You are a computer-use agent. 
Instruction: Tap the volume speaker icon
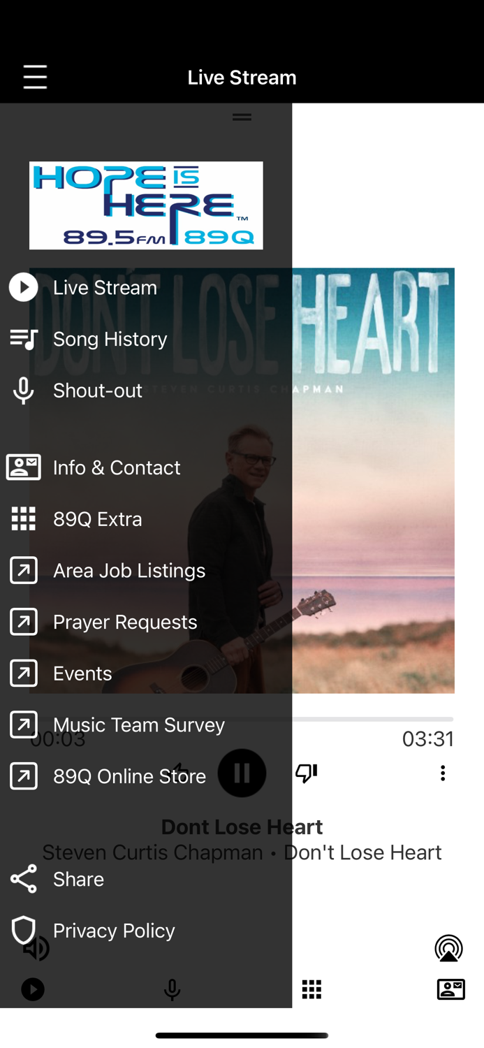(x=36, y=949)
